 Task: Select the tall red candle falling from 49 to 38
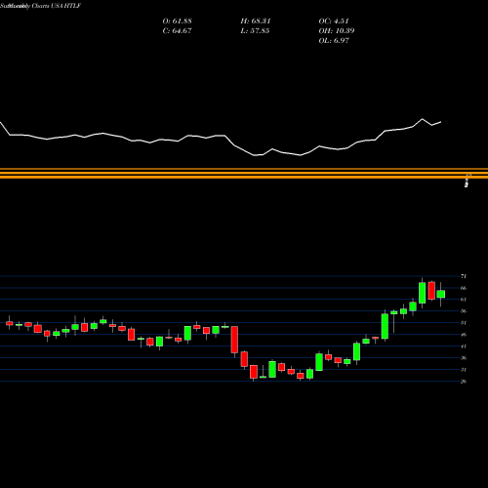(x=234, y=340)
